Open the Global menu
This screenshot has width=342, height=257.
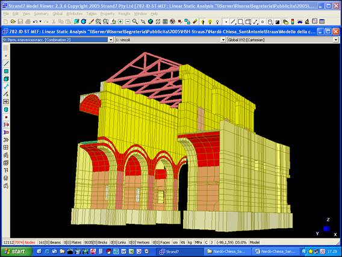(57, 14)
